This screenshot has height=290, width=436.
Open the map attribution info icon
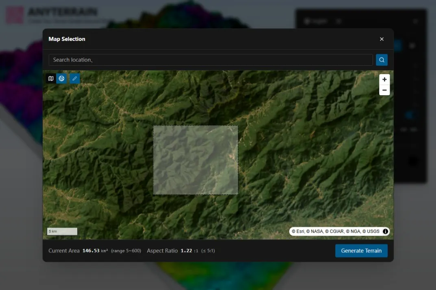point(385,231)
